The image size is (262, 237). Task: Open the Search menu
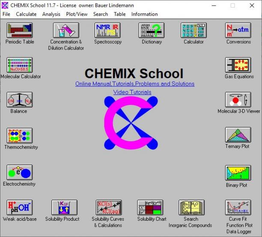click(101, 14)
